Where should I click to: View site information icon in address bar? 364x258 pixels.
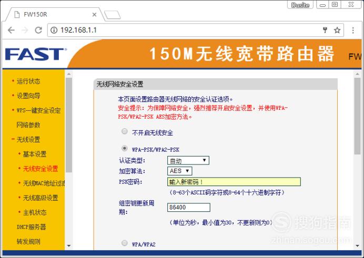pyautogui.click(x=54, y=30)
